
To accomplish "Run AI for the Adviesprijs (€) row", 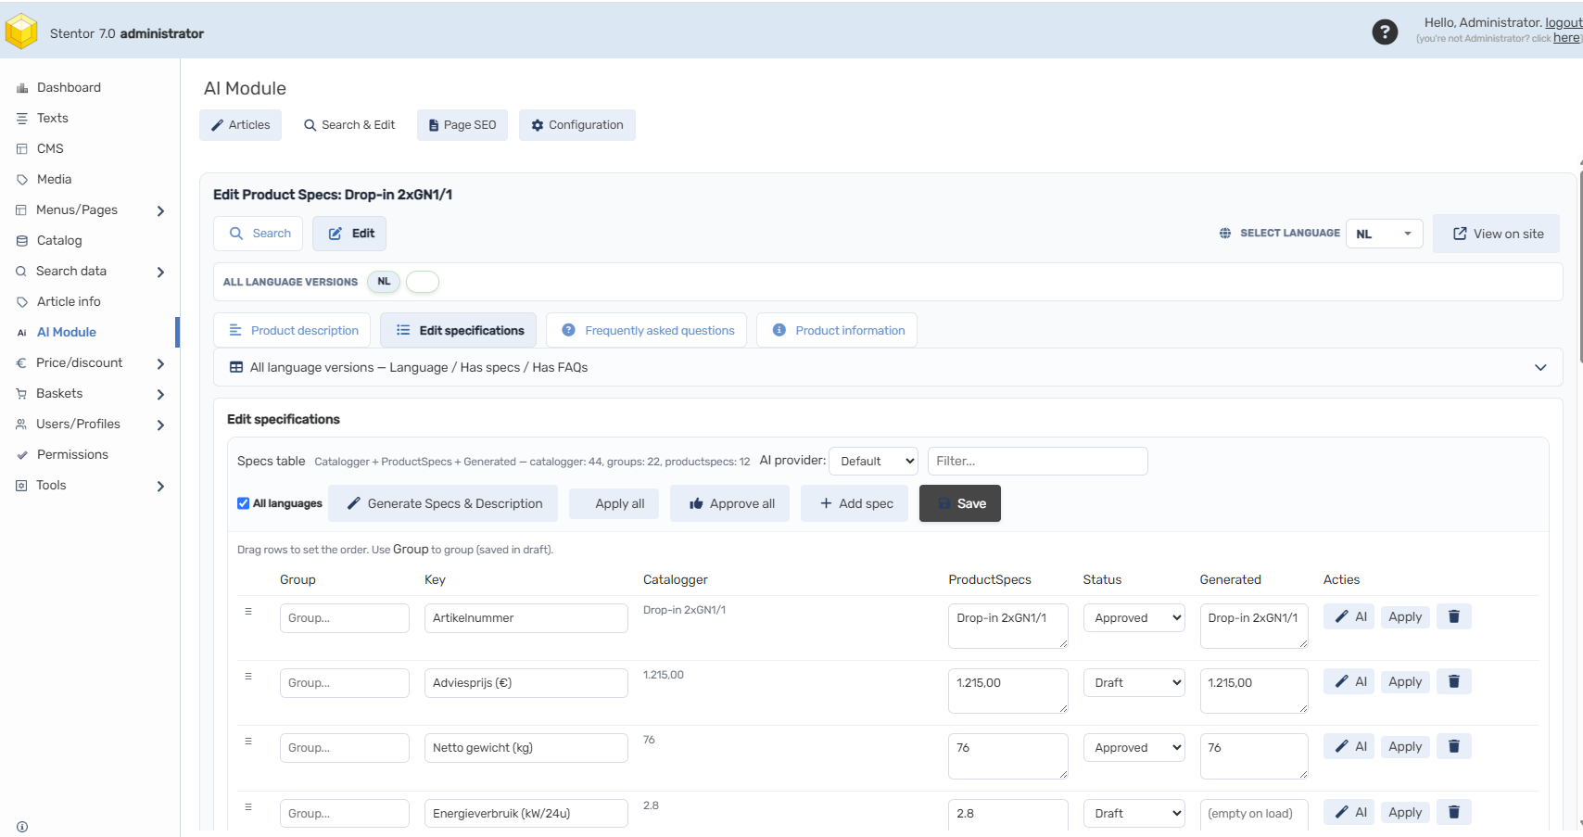I will (1349, 681).
